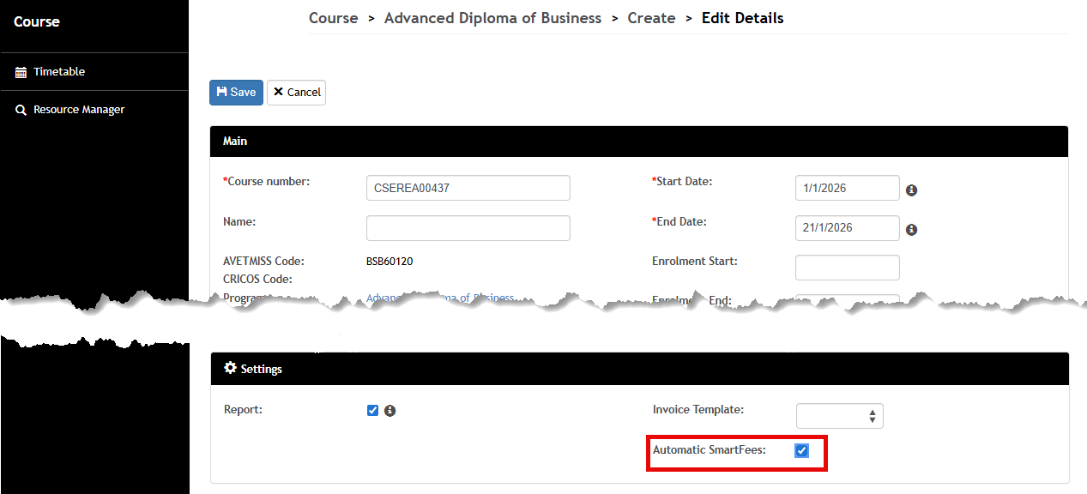Uncheck the Automatic SmartFees checkbox
Screen dimensions: 1087x494
801,451
